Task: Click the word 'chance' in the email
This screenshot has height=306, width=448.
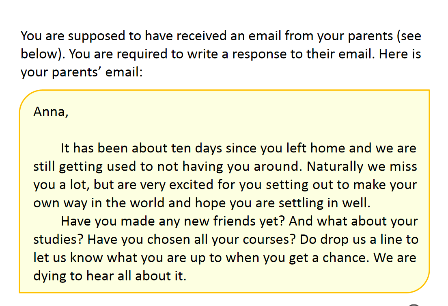Action: pyautogui.click(x=345, y=258)
